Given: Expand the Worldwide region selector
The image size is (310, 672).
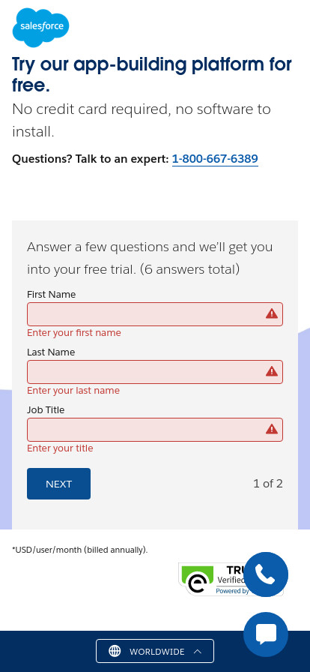Looking at the screenshot, I should 154,651.
